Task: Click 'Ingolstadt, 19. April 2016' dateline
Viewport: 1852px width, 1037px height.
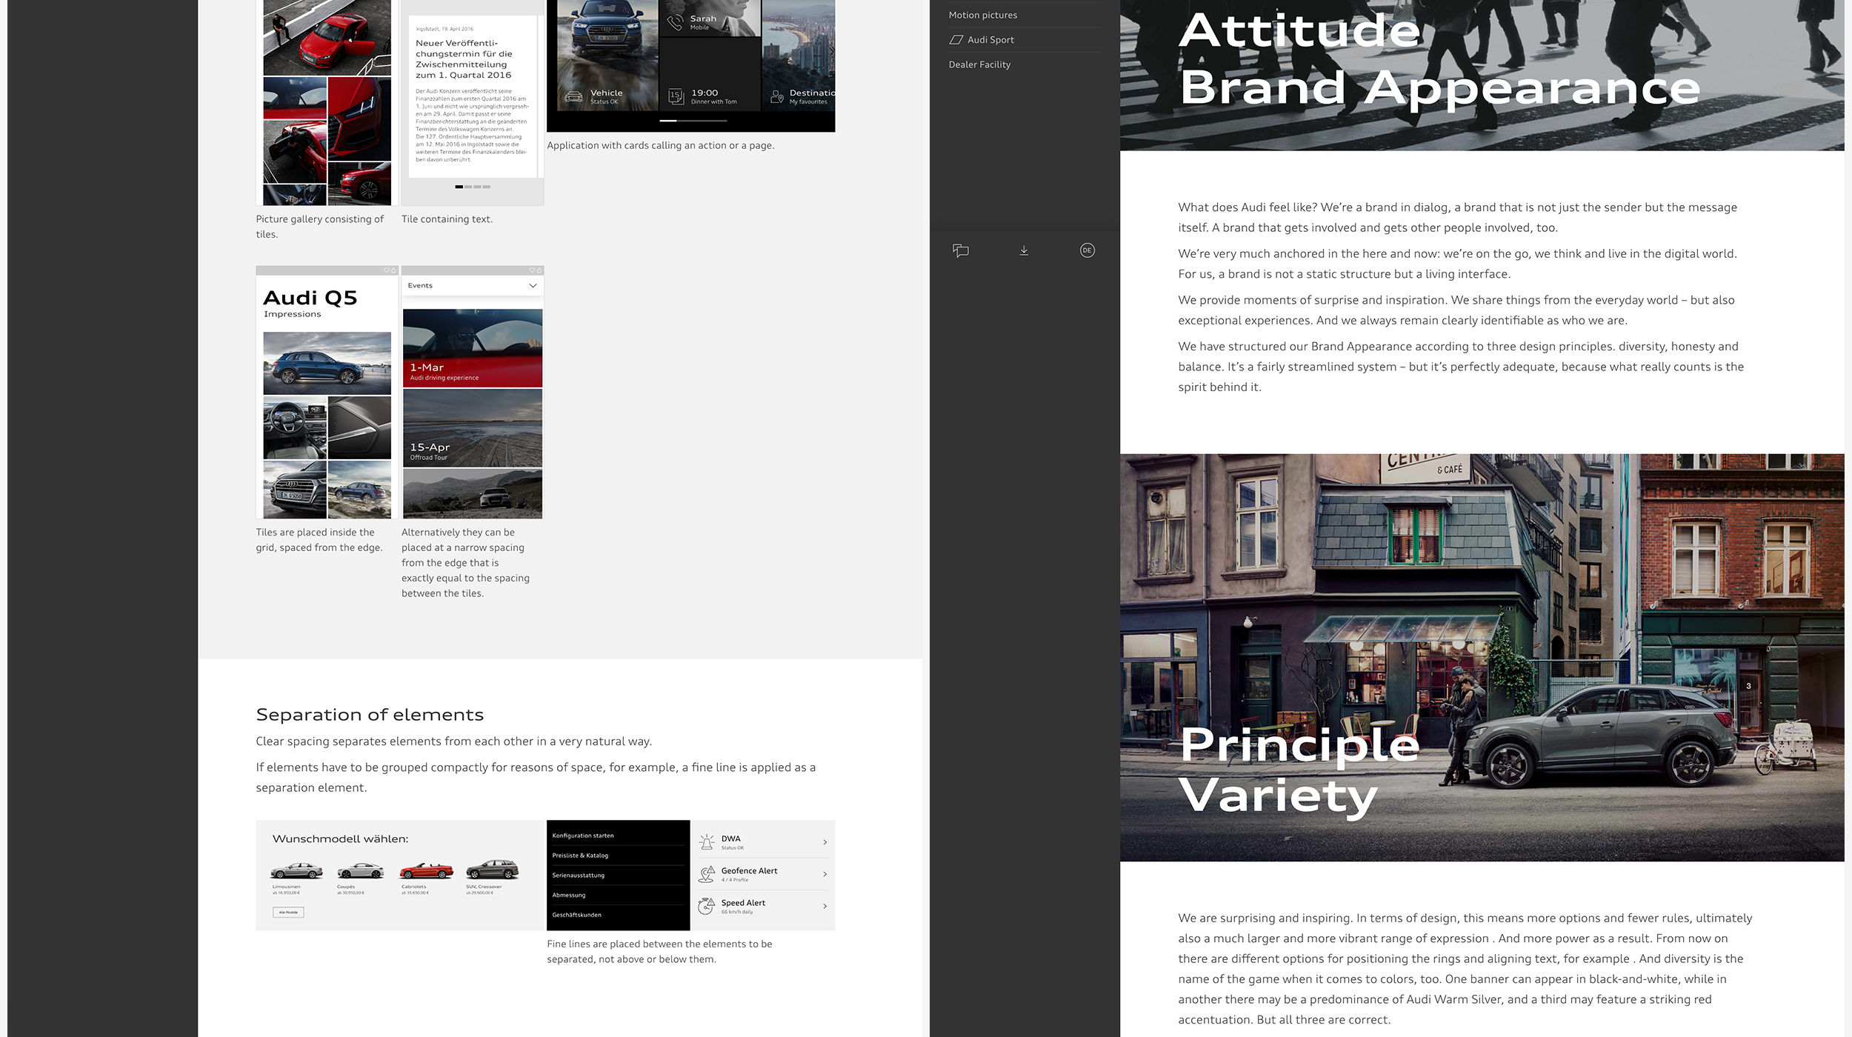Action: pos(444,29)
